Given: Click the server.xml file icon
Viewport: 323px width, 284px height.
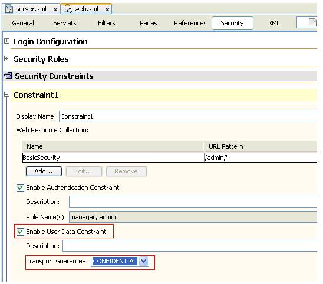Looking at the screenshot, I should click(9, 9).
